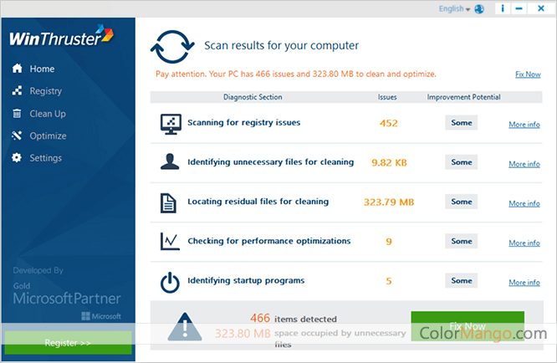Viewport: 557px width, 363px height.
Task: Click the WinThruster logo
Action: tap(61, 36)
